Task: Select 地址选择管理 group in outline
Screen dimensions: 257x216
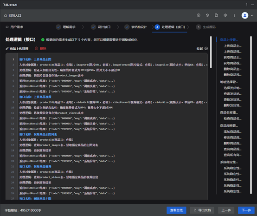Action: tap(229, 82)
